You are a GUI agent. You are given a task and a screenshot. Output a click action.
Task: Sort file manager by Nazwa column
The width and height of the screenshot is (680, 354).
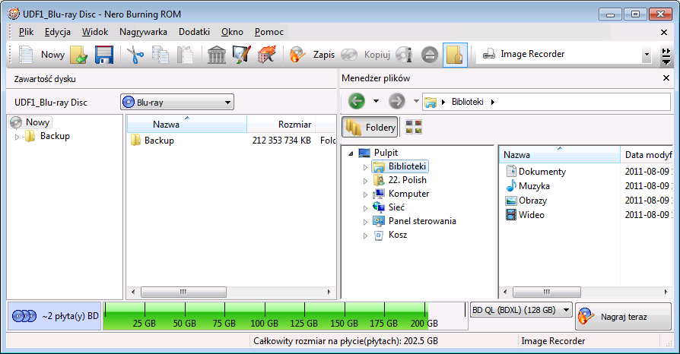560,155
